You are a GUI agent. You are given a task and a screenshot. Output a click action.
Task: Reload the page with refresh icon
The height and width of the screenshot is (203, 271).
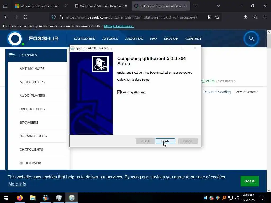tap(25, 17)
